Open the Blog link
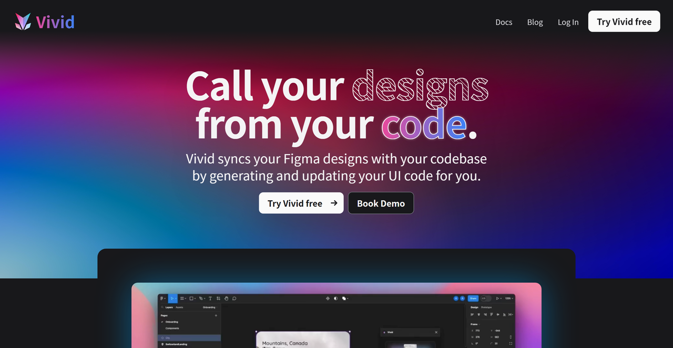 (535, 22)
